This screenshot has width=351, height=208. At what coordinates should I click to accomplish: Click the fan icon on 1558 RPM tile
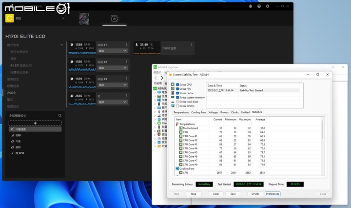tap(72, 44)
